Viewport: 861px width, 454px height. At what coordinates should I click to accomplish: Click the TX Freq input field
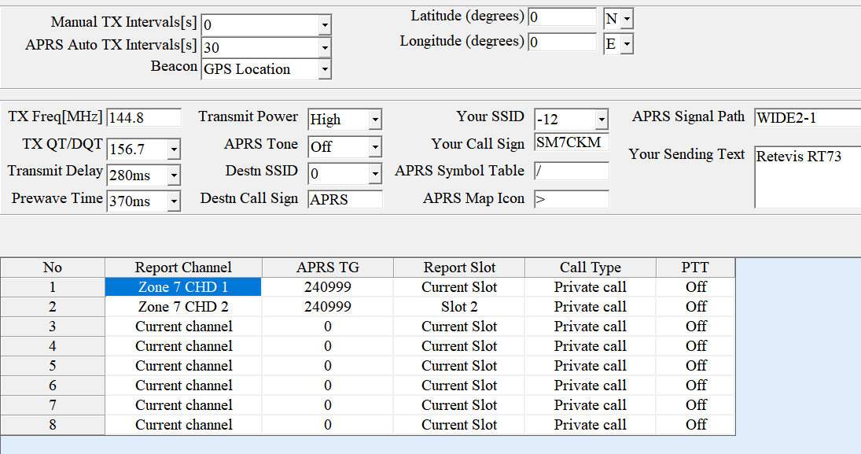coord(143,118)
